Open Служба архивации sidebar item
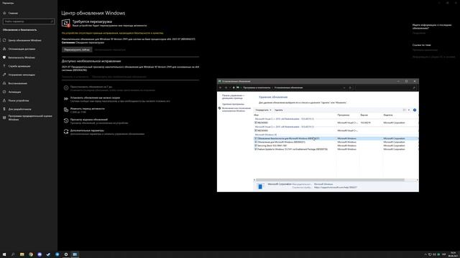 pos(19,66)
